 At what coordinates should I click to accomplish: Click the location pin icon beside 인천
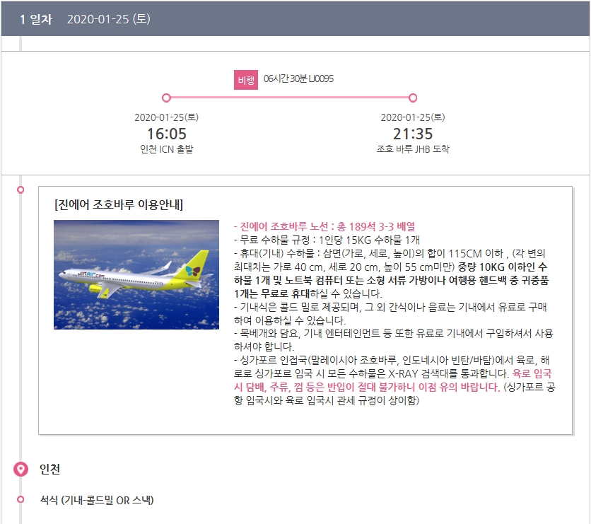pos(21,470)
